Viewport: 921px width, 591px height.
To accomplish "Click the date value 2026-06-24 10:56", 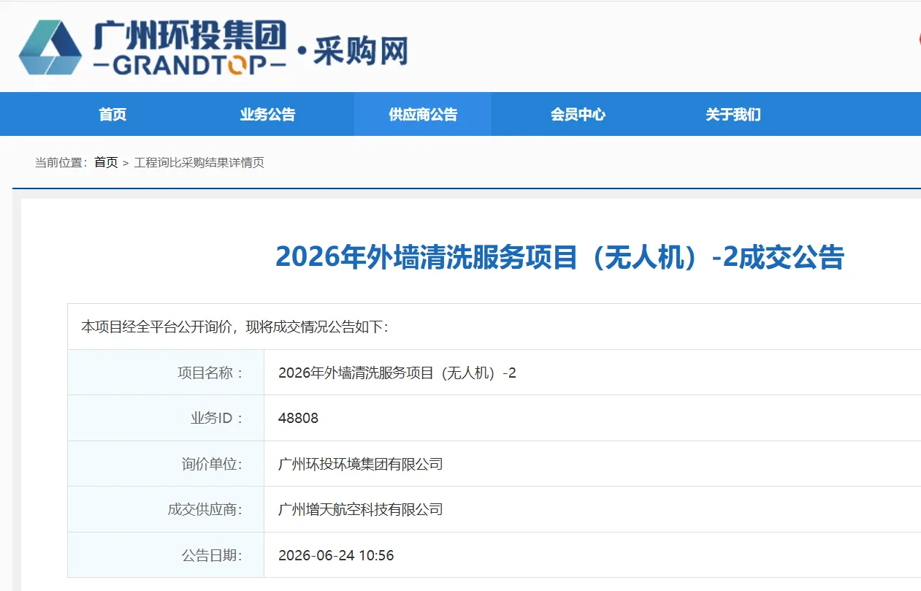I will tap(336, 555).
